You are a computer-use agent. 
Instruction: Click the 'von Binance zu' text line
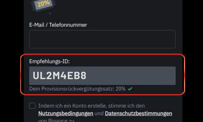[56, 120]
